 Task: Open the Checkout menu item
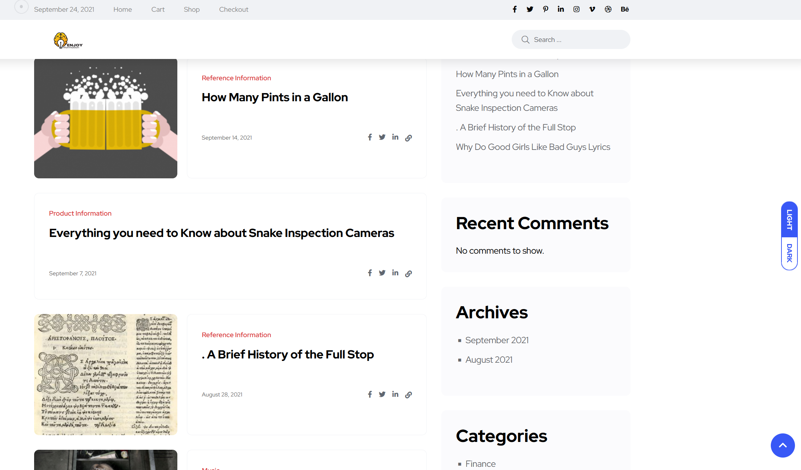[x=233, y=10]
